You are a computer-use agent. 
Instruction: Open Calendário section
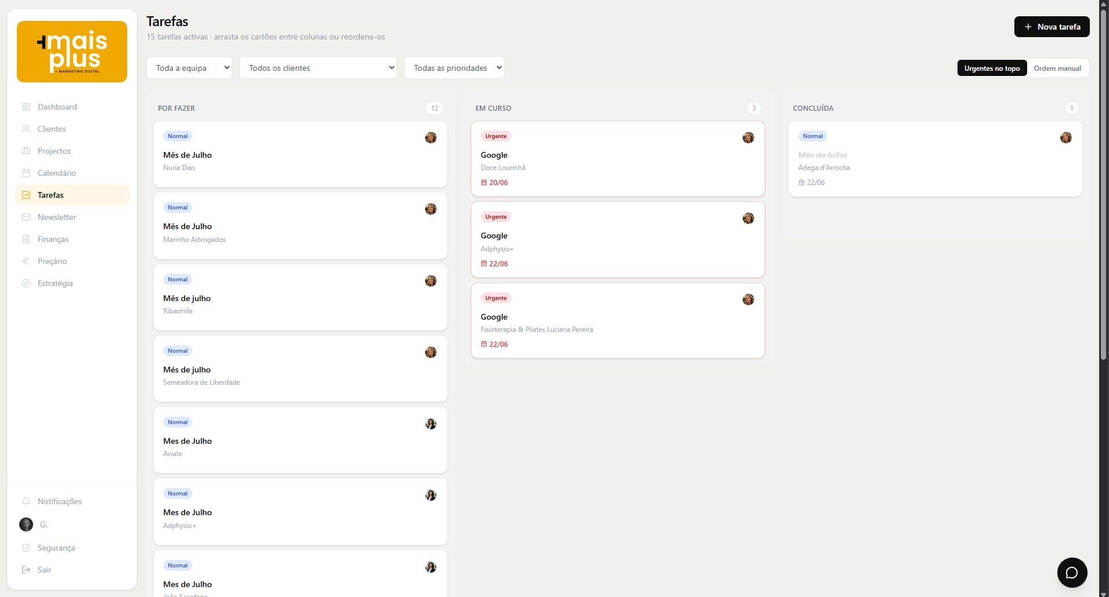72,173
